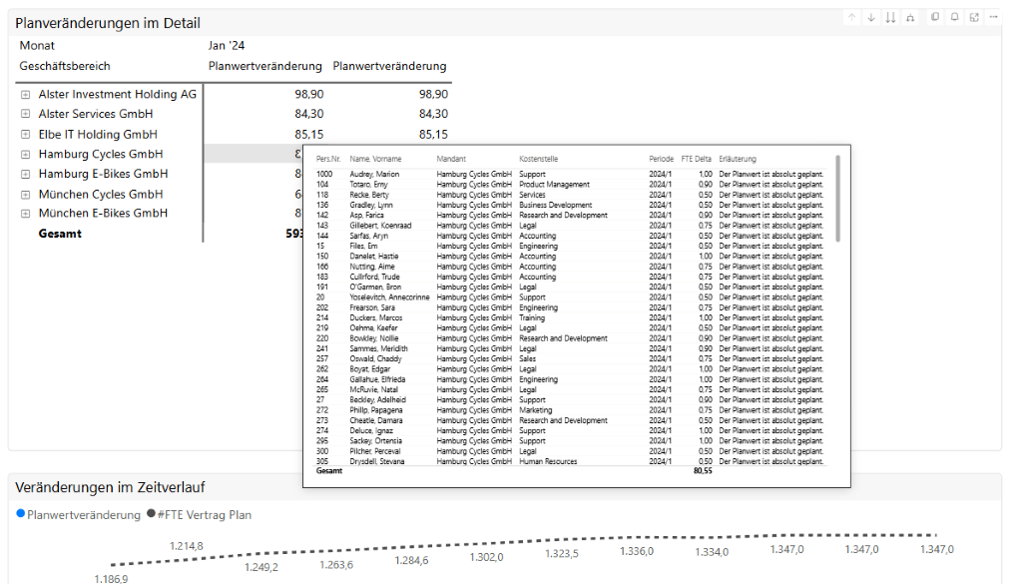Viewport: 1022px width, 584px height.
Task: Click Human Resources cost center cell
Action: tap(548, 461)
